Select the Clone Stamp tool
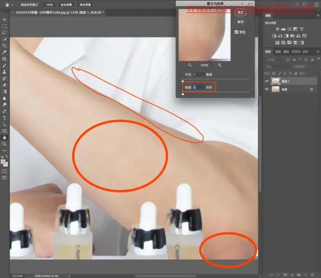321x278 pixels. coord(4,72)
